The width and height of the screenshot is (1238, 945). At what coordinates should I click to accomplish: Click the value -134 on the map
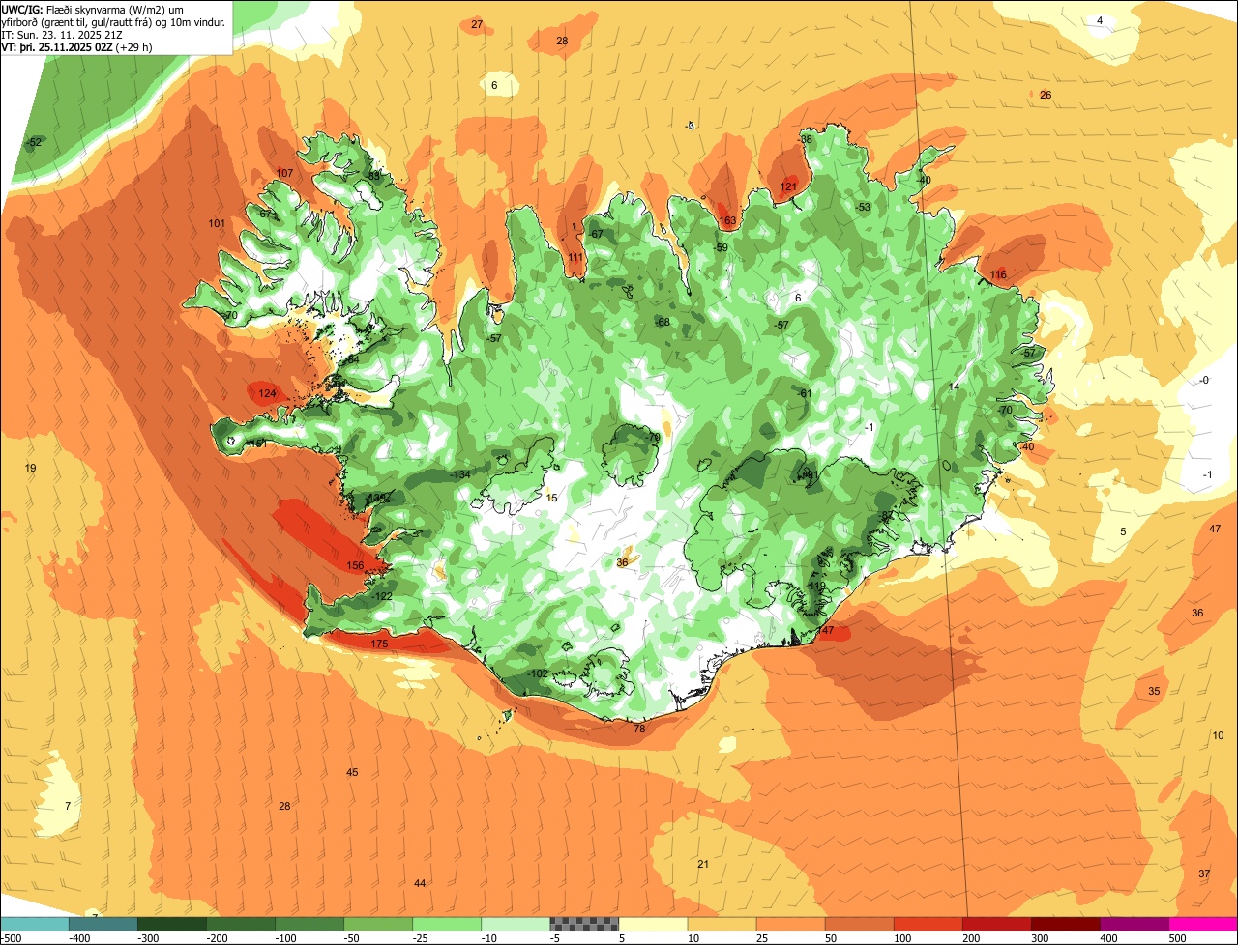point(460,474)
